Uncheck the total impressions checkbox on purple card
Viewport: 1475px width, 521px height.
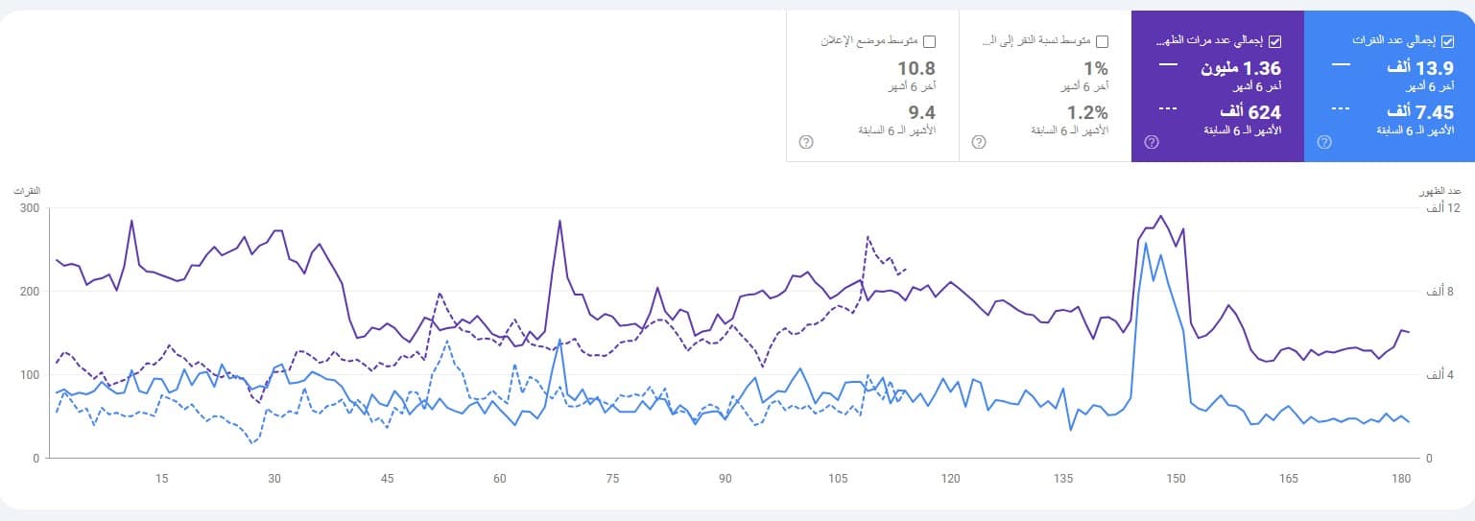1274,41
